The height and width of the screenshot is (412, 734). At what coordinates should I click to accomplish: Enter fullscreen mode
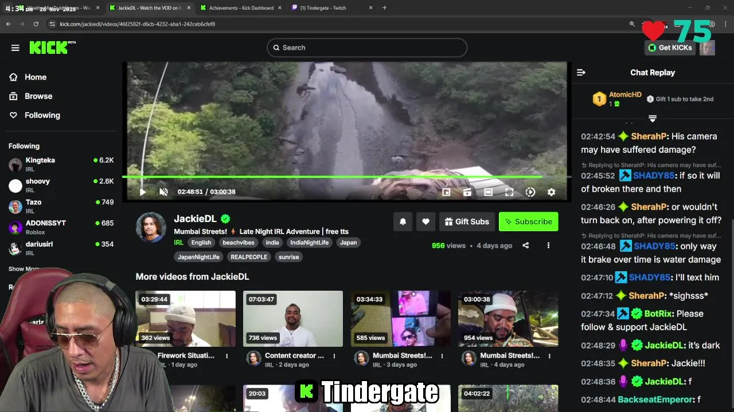click(x=509, y=192)
